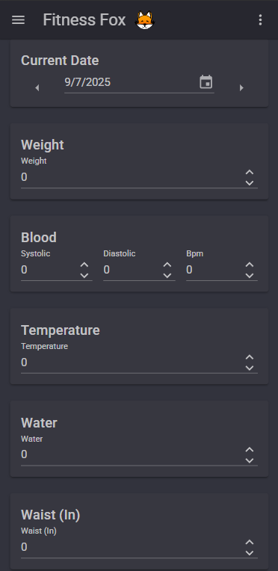Increase Weight value with up arrow
The image size is (278, 571).
pos(249,172)
